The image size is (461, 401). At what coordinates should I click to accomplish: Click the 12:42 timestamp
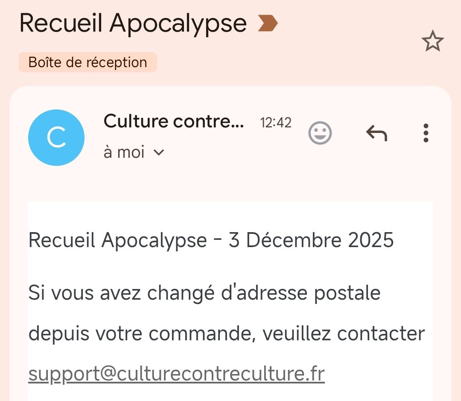tap(276, 123)
